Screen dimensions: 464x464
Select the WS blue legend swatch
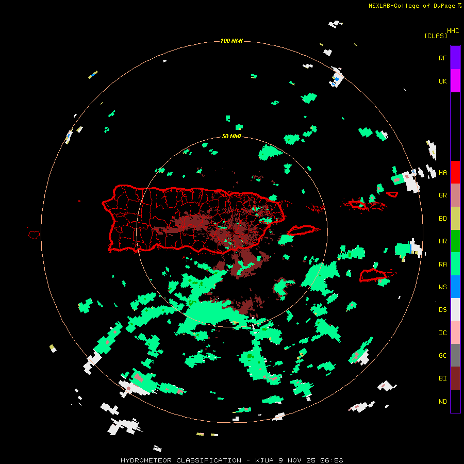[455, 287]
